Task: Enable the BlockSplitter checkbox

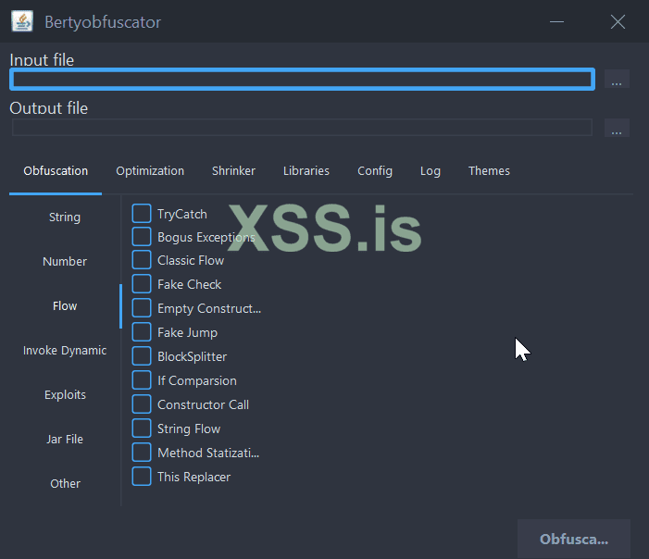Action: click(x=142, y=356)
